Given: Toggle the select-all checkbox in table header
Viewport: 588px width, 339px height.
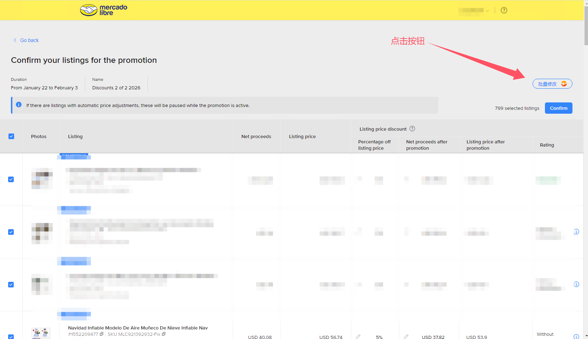Looking at the screenshot, I should [11, 136].
